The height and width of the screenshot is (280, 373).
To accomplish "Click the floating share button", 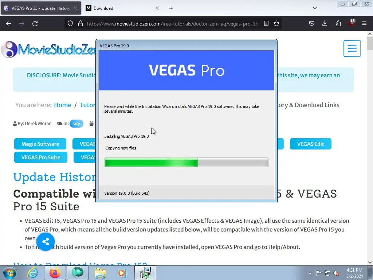I will point(46,242).
